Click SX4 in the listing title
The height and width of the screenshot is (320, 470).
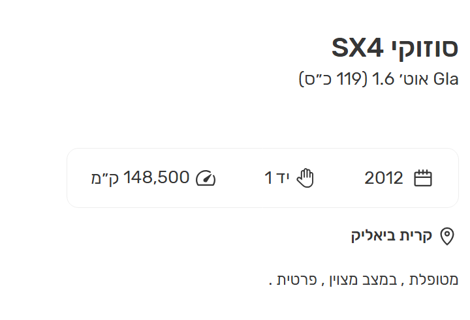pos(357,48)
